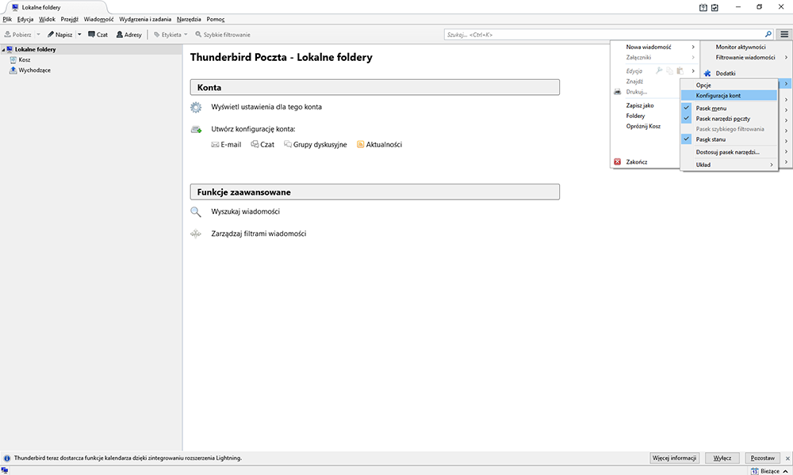793x475 pixels.
Task: Click the Wyszukaj wiadomości magnifier icon
Action: [x=196, y=212]
